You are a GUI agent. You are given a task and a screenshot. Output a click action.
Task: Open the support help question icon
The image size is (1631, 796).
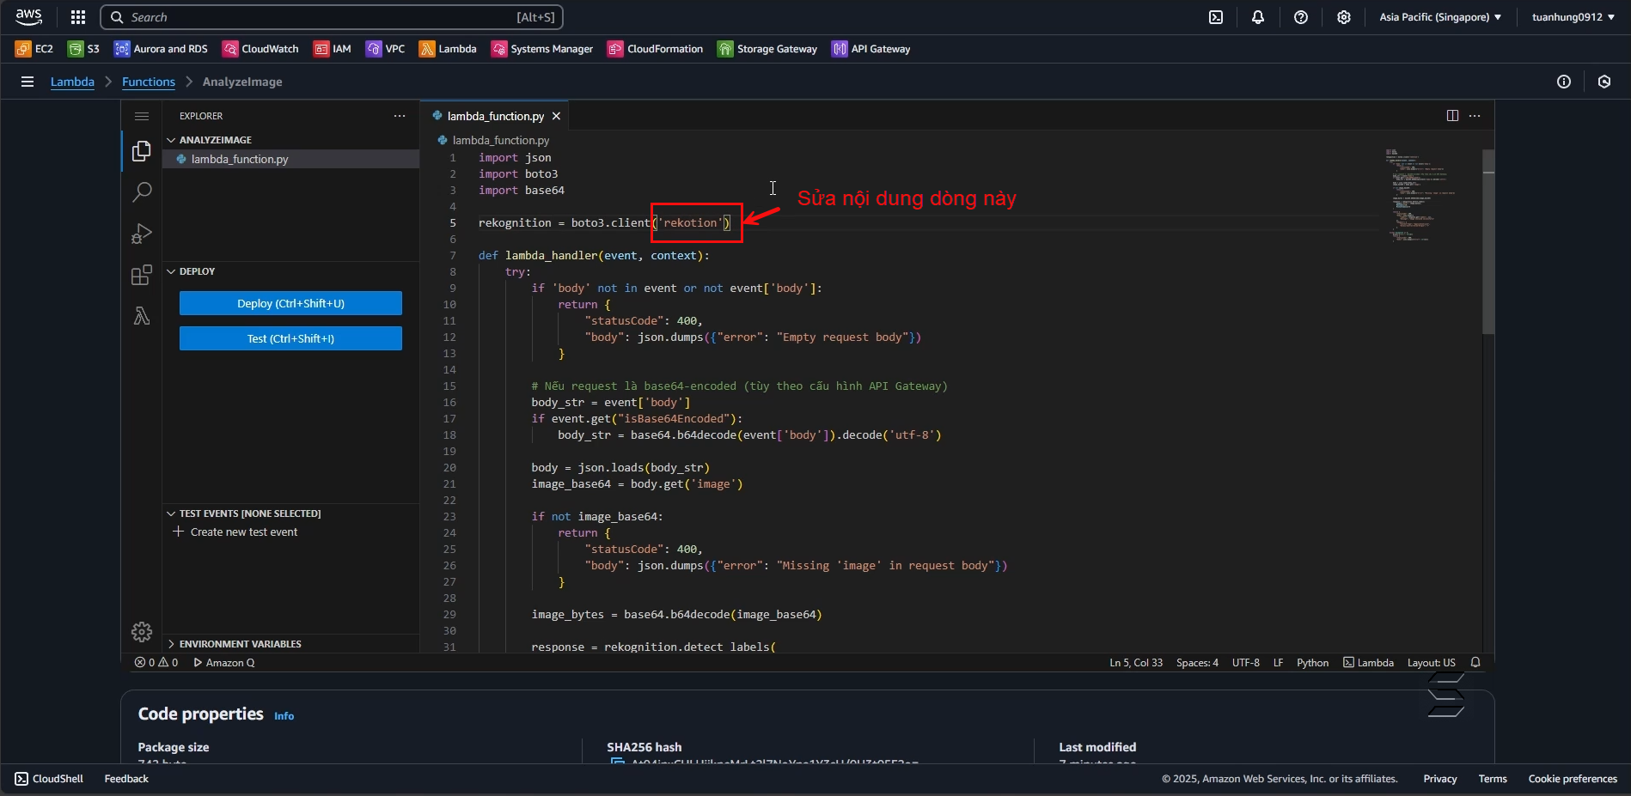point(1301,17)
